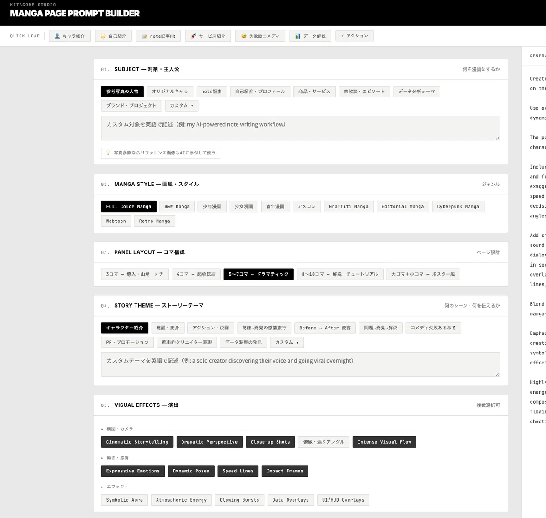Load the note記事PR quick preset
The height and width of the screenshot is (518, 546).
158,36
